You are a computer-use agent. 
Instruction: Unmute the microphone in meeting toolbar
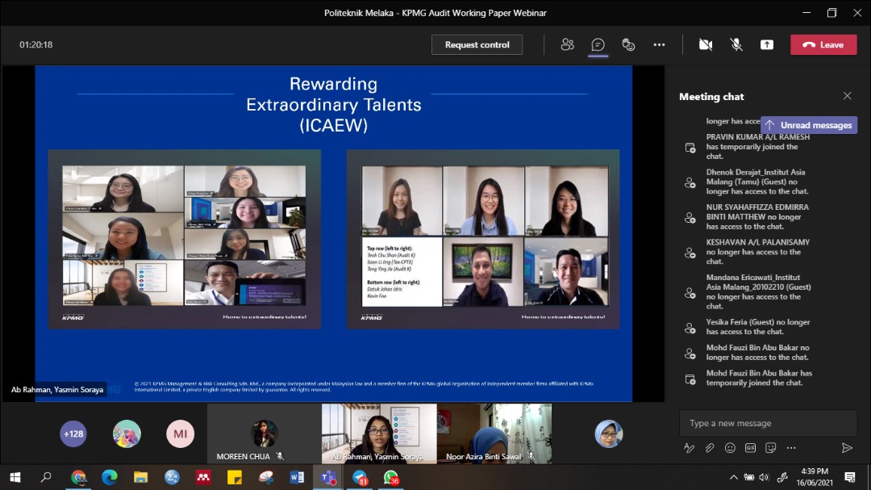tap(736, 44)
